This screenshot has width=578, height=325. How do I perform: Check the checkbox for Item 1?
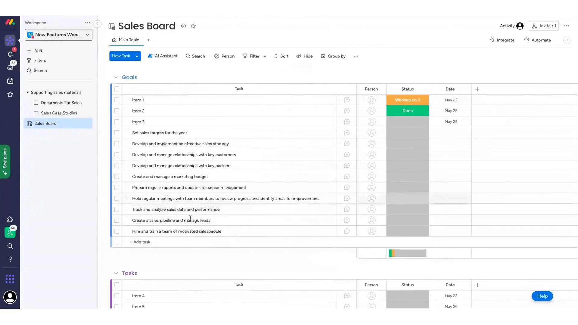click(117, 100)
